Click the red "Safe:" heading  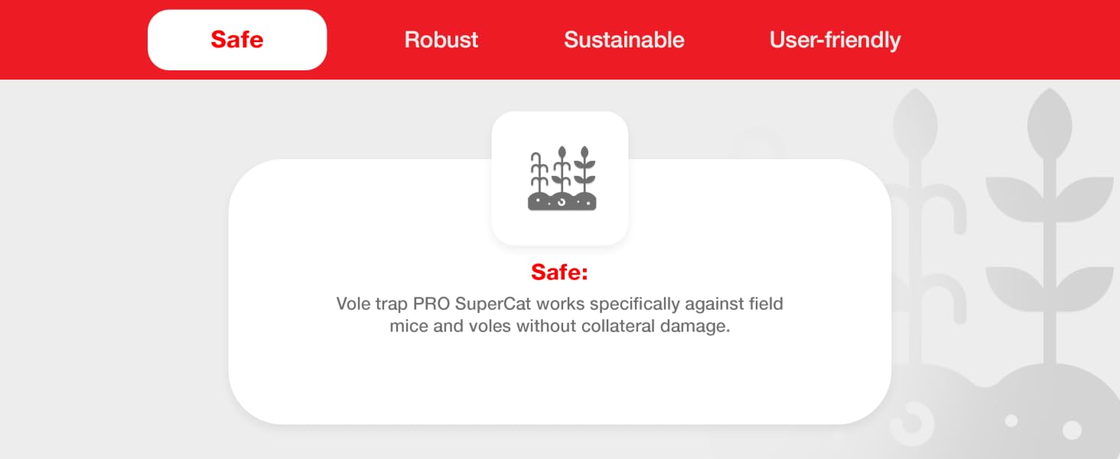pos(560,272)
